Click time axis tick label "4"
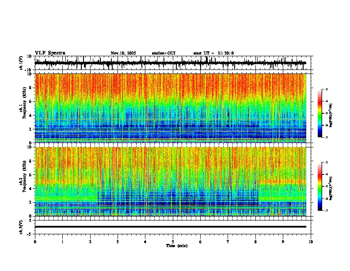The height and width of the screenshot is (271, 350). coord(145,242)
